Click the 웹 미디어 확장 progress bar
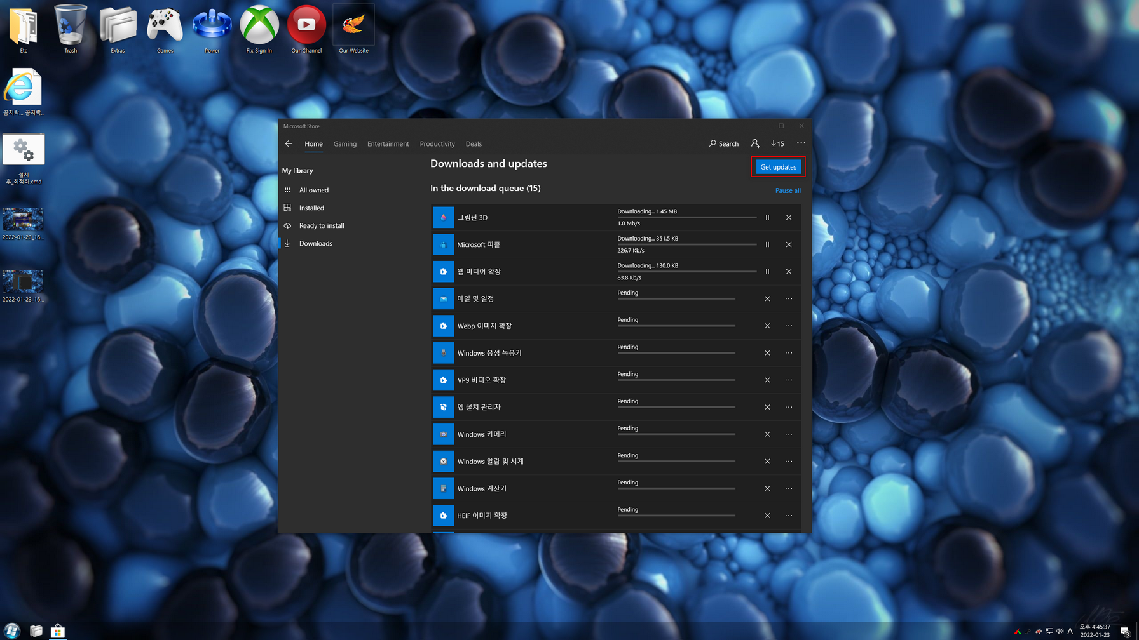 [x=686, y=272]
